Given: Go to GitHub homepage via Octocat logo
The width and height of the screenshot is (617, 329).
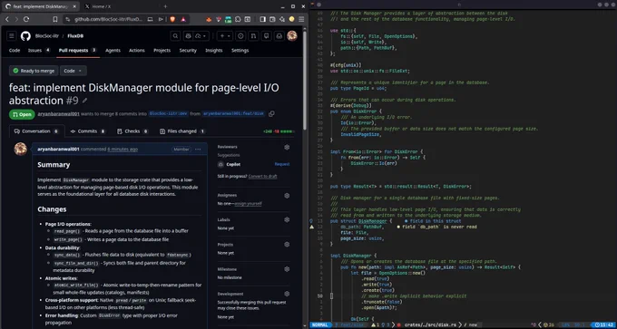Looking at the screenshot, I should tap(25, 35).
